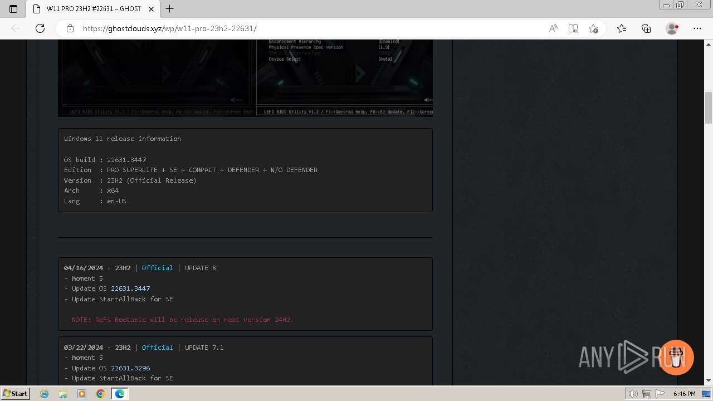Open Action Center flag icon
Image resolution: width=713 pixels, height=401 pixels.
659,394
